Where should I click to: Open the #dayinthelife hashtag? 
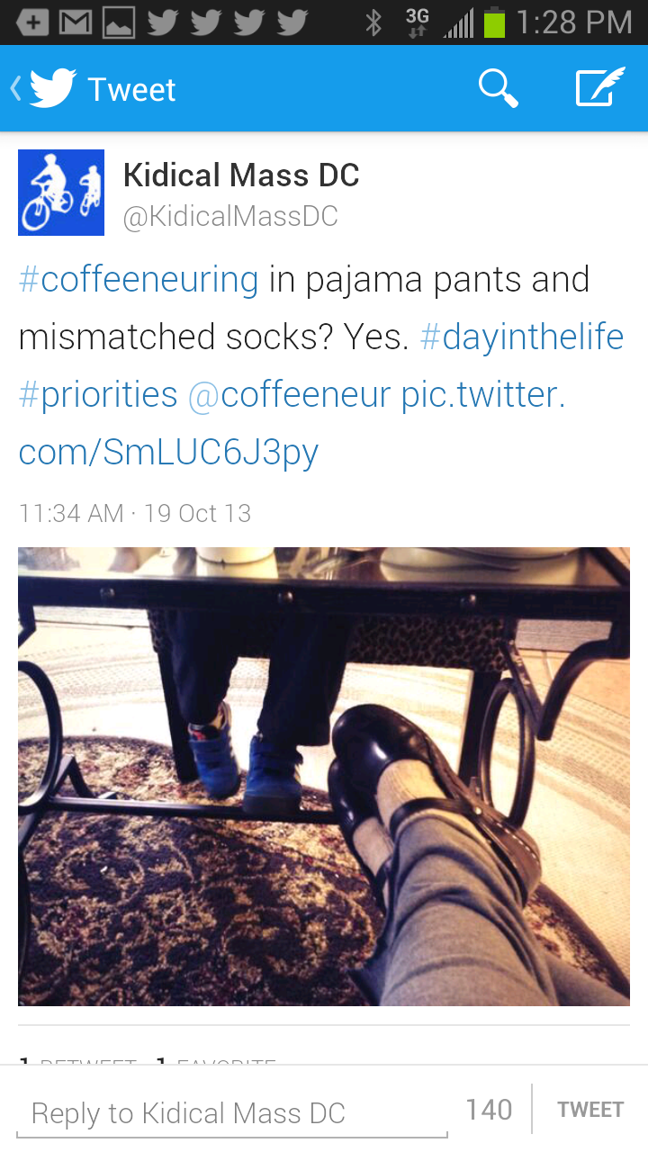point(522,337)
